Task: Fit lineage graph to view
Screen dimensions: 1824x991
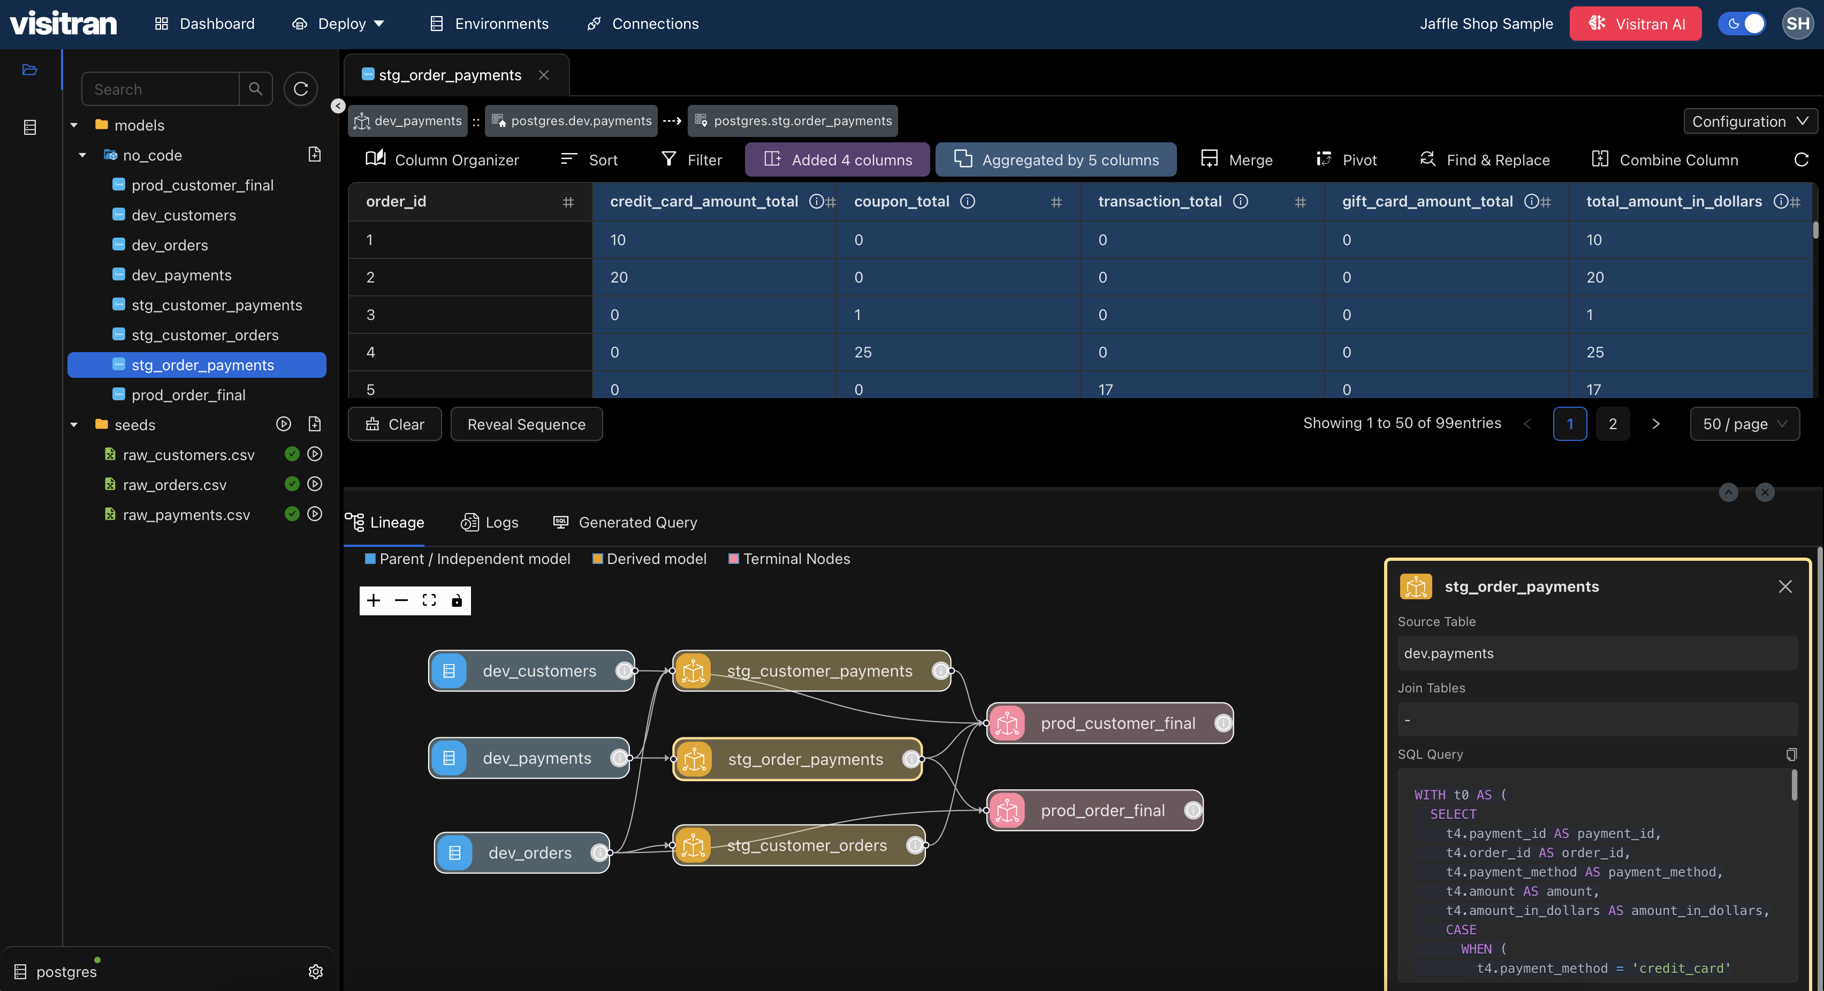Action: point(429,600)
